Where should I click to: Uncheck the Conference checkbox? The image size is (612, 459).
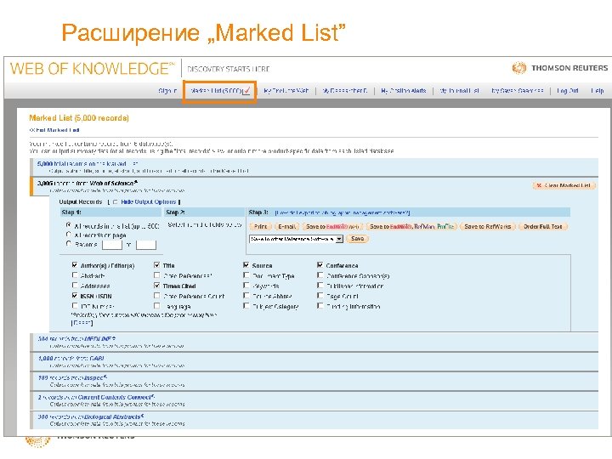[320, 265]
